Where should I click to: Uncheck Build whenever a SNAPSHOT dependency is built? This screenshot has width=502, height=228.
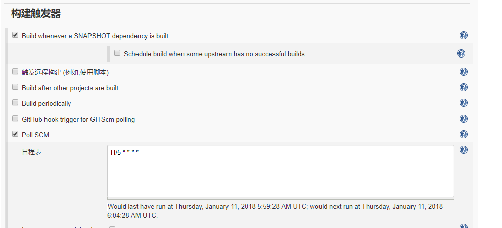click(x=15, y=35)
